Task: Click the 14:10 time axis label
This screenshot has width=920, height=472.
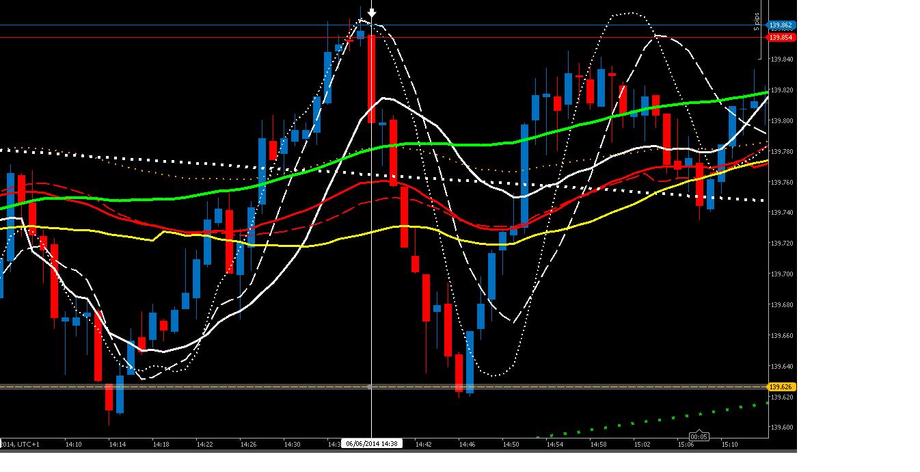Action: point(72,443)
